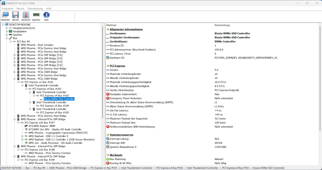
Task: Click the folder icon beside PCI Express heading
Action: (x=108, y=66)
